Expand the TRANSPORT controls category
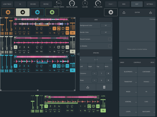157x117 pixels. point(128,82)
